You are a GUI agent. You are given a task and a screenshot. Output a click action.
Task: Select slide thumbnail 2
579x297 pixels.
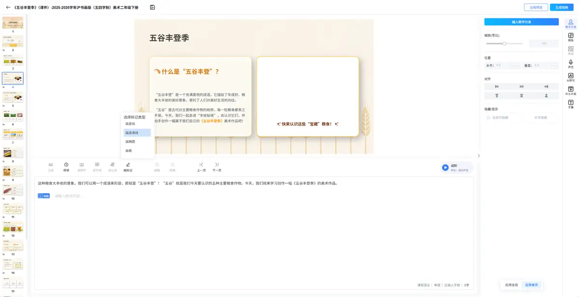pyautogui.click(x=13, y=41)
